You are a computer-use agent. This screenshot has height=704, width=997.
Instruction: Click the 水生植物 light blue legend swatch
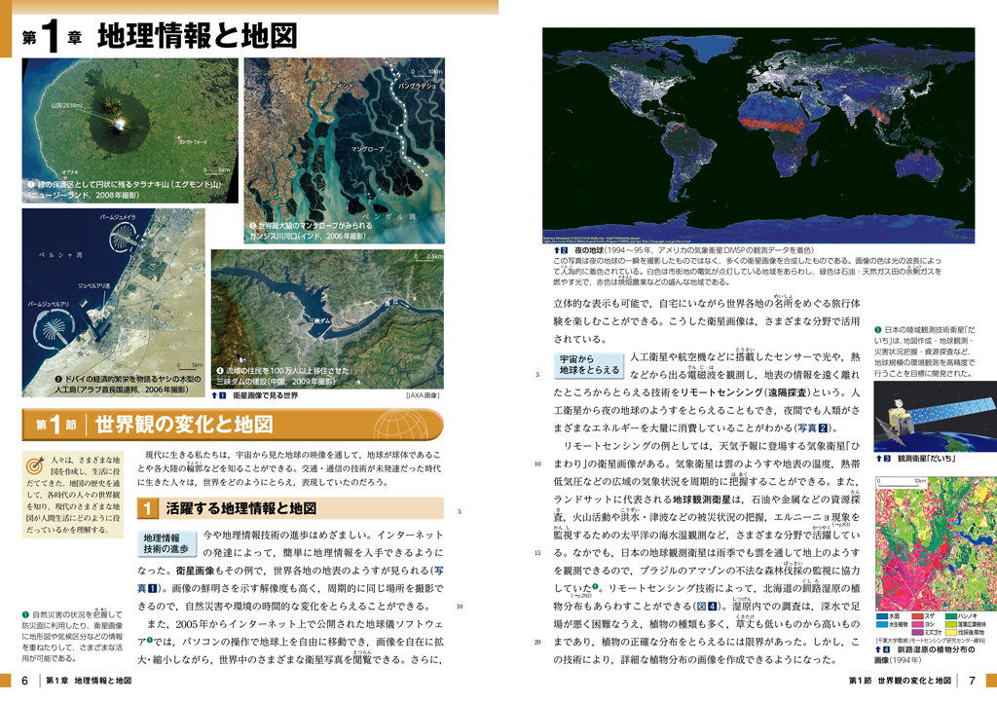[x=881, y=624]
